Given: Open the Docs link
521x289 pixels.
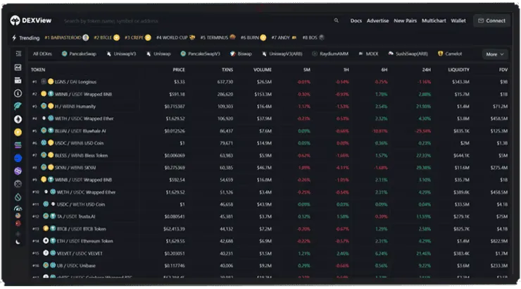Looking at the screenshot, I should 356,20.
